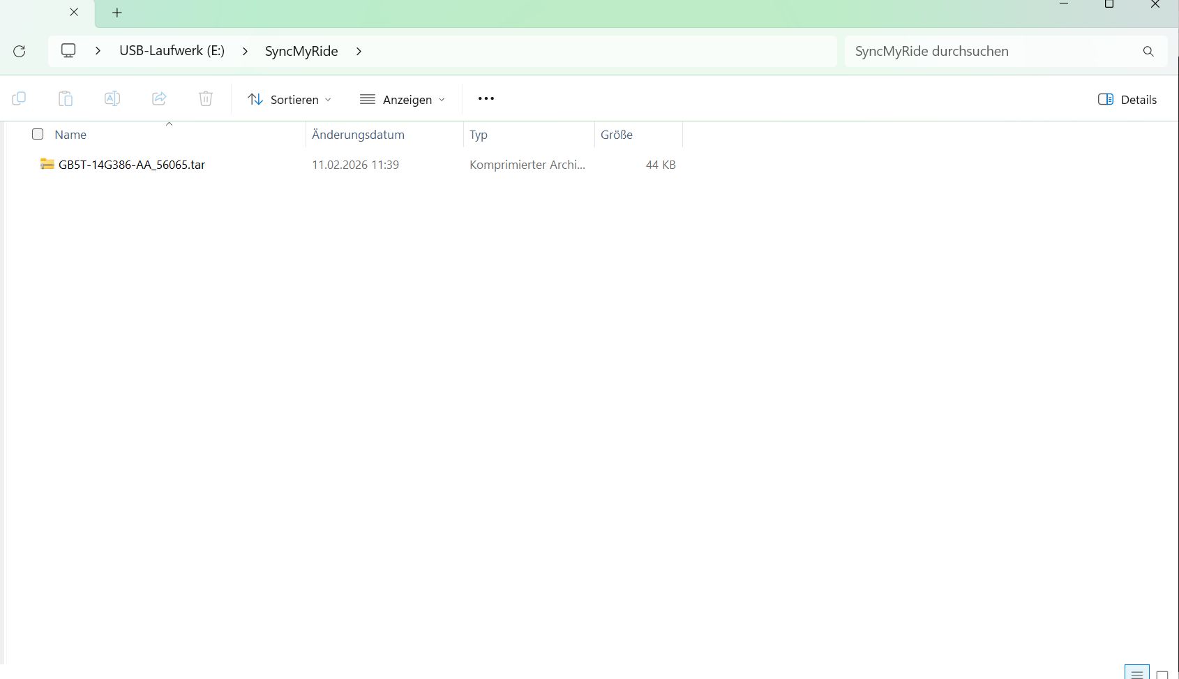Open the three-dot more options menu

[x=486, y=99]
